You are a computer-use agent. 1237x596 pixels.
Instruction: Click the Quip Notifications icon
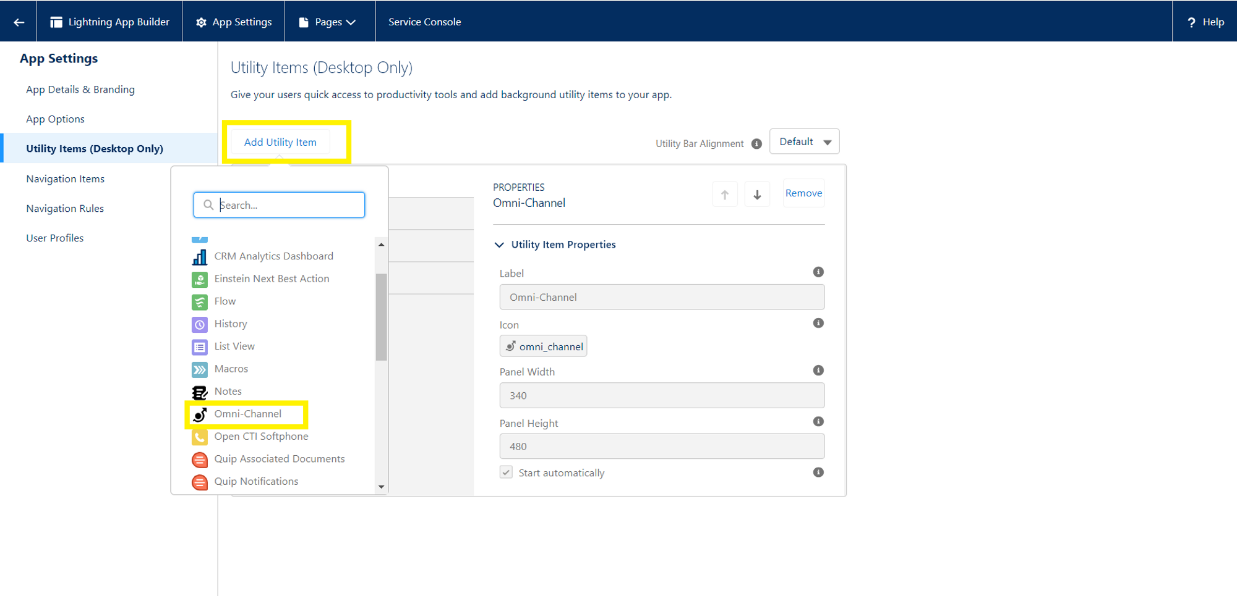click(200, 482)
